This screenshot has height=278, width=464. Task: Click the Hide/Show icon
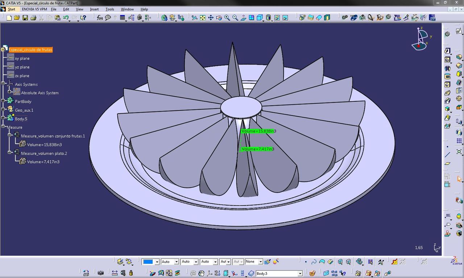coord(277,17)
